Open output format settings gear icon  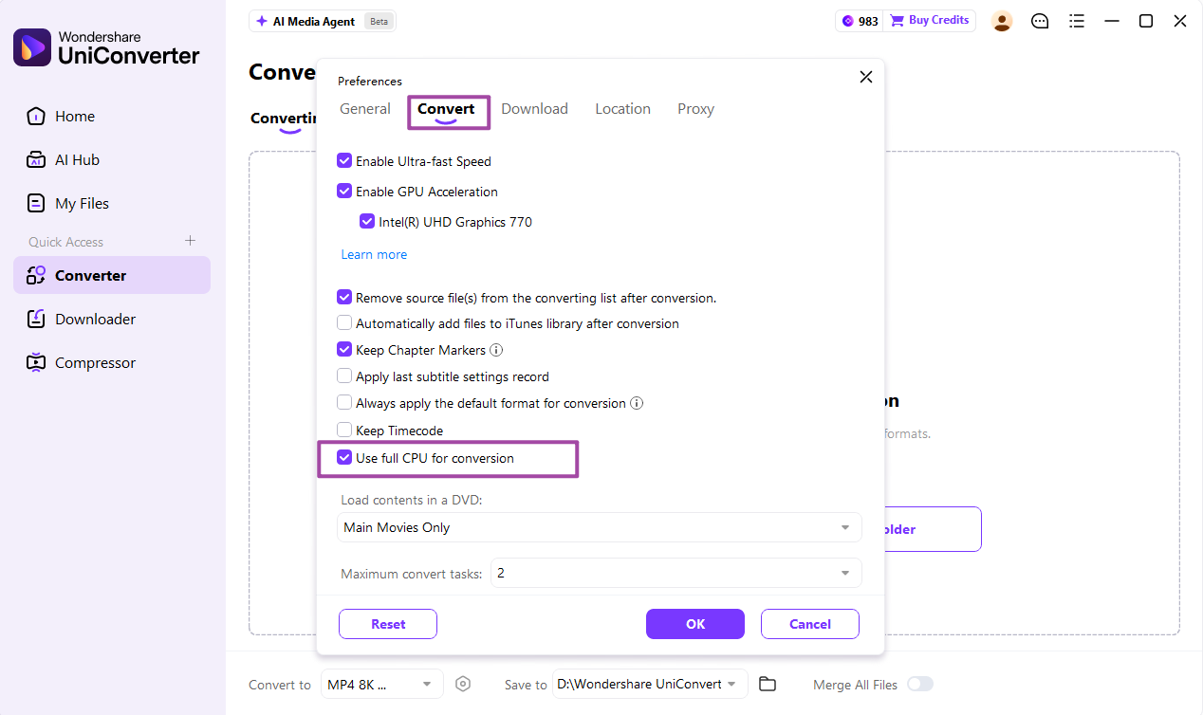[463, 684]
